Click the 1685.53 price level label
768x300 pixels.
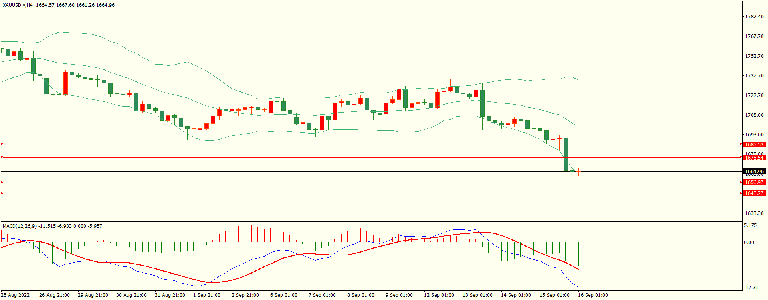click(x=754, y=144)
